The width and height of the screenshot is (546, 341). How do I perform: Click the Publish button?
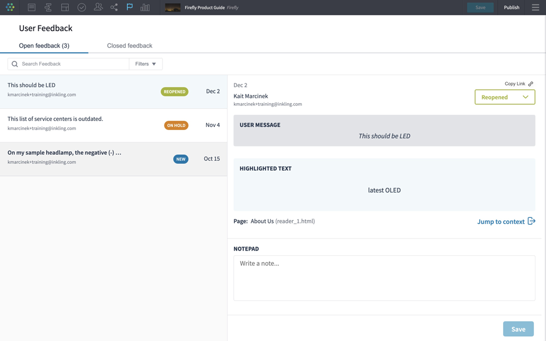coord(511,7)
